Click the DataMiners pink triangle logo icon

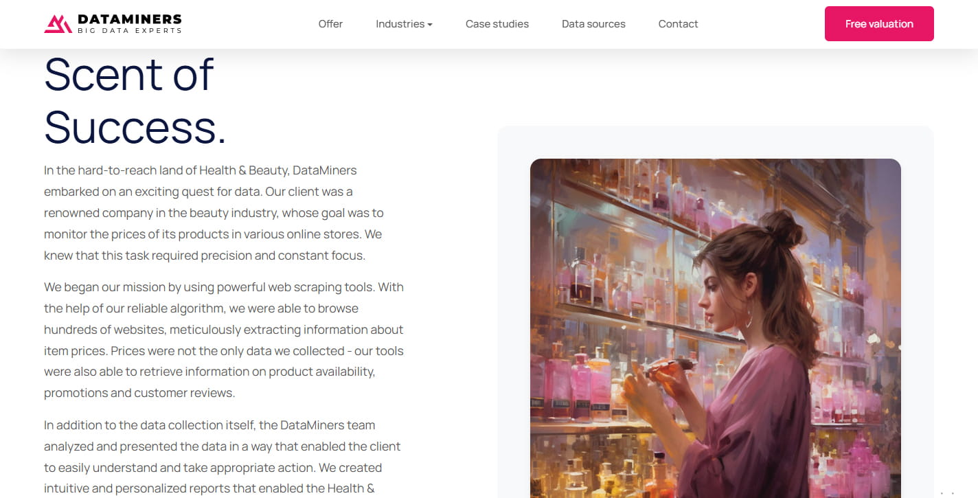pos(58,24)
